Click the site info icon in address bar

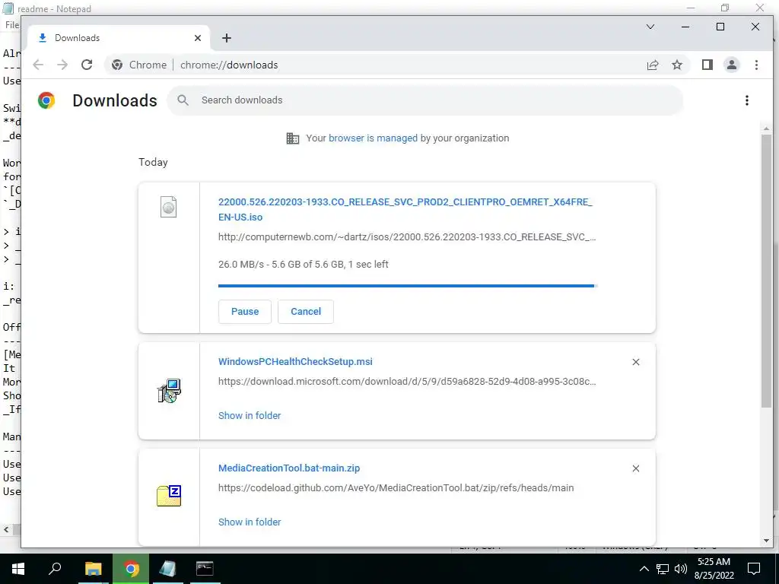pyautogui.click(x=116, y=65)
